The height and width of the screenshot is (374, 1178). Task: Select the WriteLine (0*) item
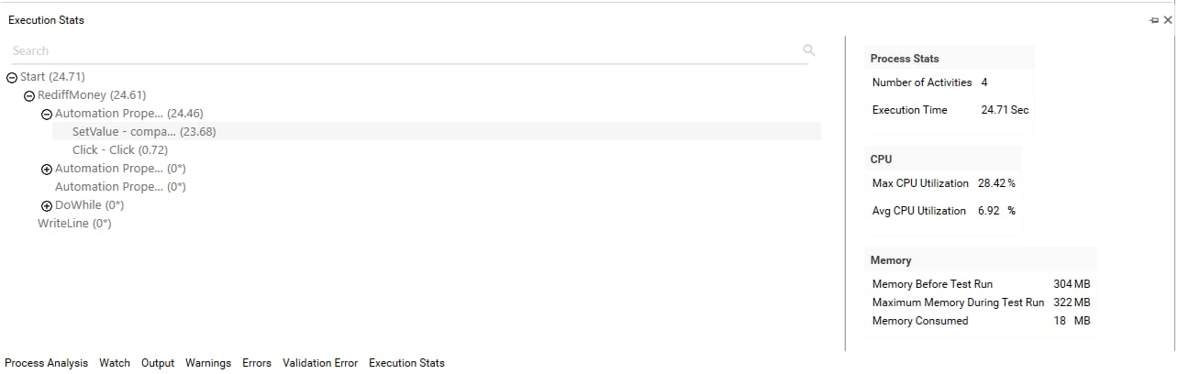click(74, 224)
